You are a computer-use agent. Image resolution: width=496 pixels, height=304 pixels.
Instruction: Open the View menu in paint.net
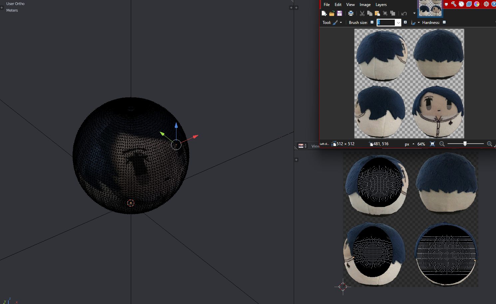pyautogui.click(x=350, y=5)
